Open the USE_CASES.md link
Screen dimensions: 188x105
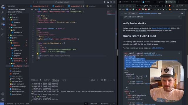point(157,48)
